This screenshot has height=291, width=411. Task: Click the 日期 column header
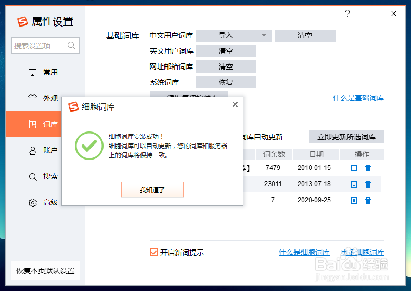pos(316,154)
